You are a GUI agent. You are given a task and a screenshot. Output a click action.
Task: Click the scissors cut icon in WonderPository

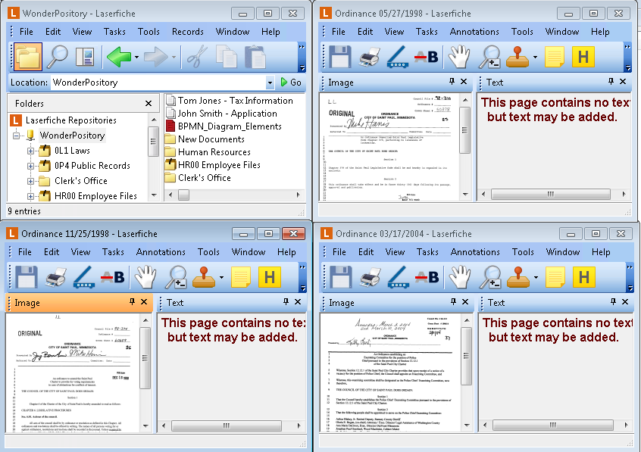(x=197, y=57)
